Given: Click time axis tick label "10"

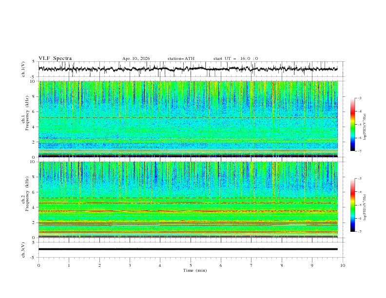Looking at the screenshot, I should (x=343, y=265).
